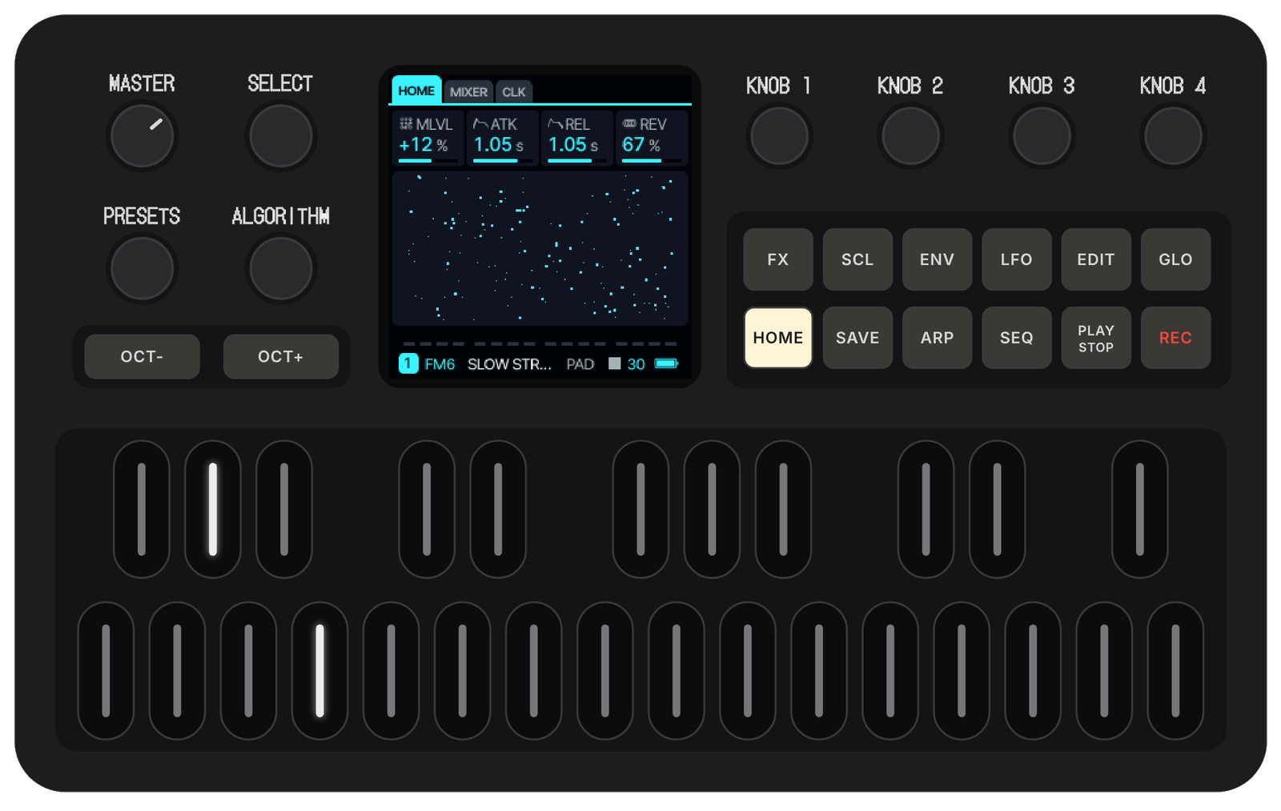Screen dimensions: 1281x811
Task: Click the highlighted HOME pad button
Action: (x=777, y=338)
